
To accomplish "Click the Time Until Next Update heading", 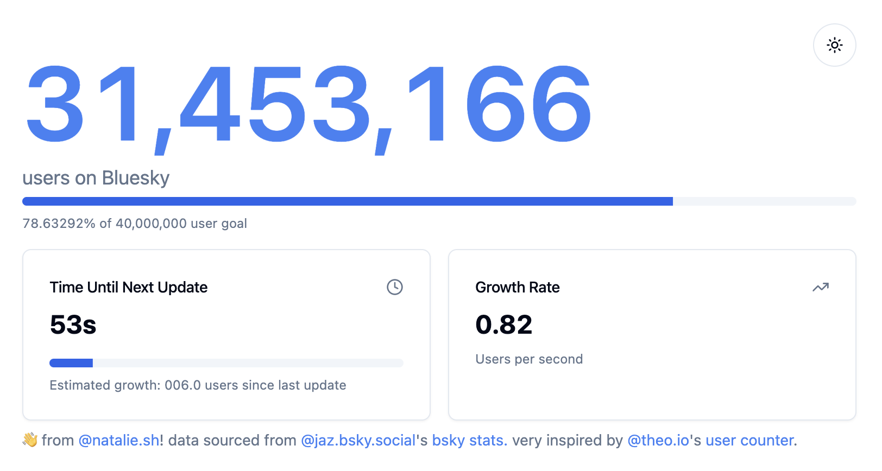I will (129, 287).
